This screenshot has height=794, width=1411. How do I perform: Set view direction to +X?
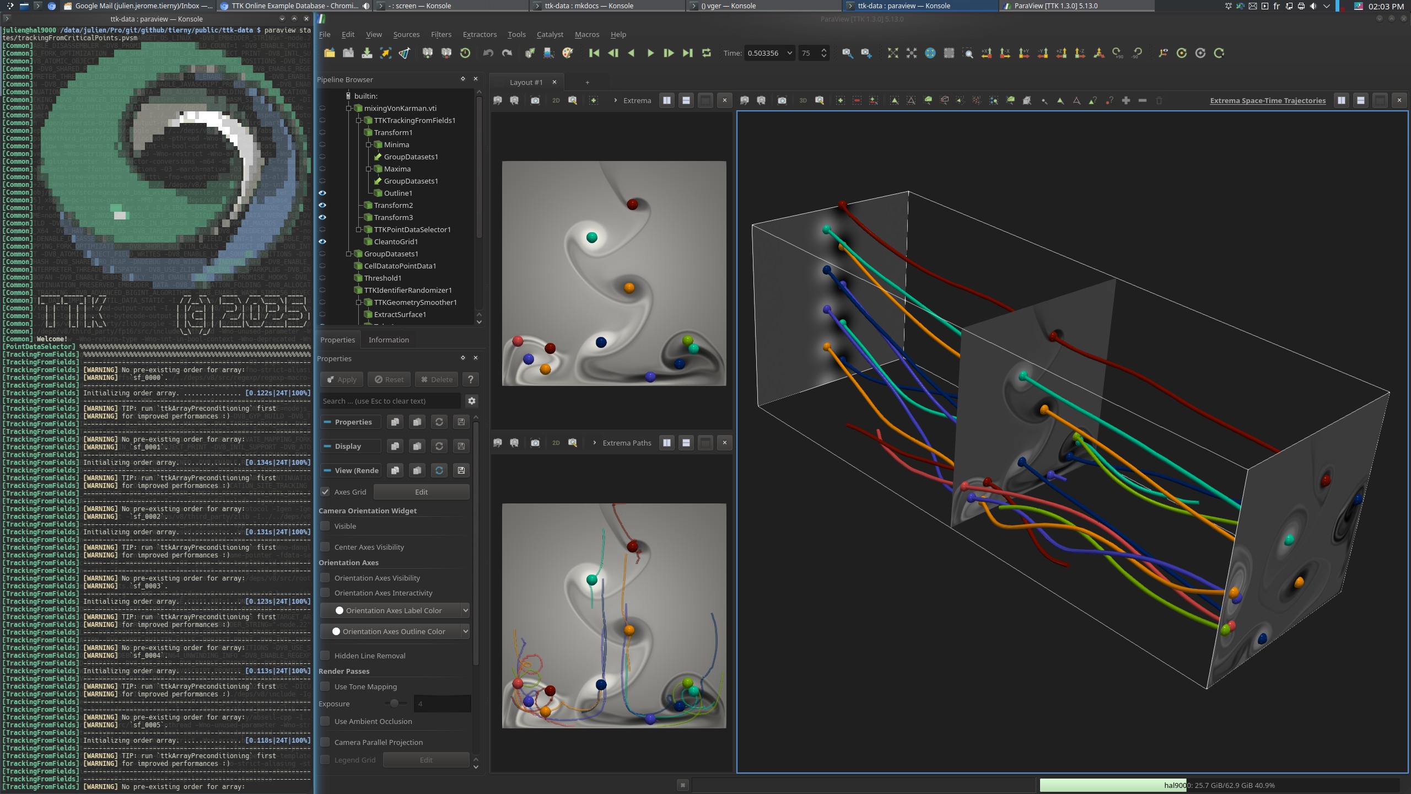click(x=987, y=53)
